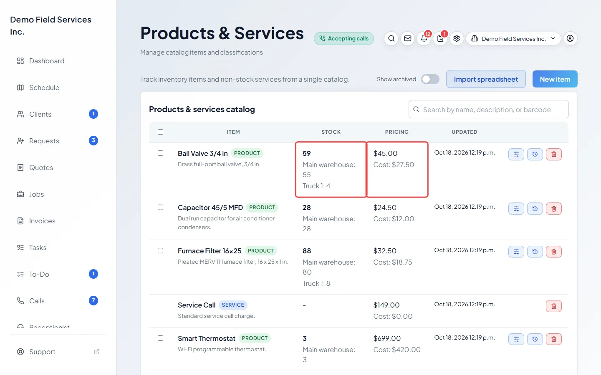This screenshot has width=601, height=375.
Task: Adjust stock for Capacitor 45/5 MFD
Action: point(516,209)
